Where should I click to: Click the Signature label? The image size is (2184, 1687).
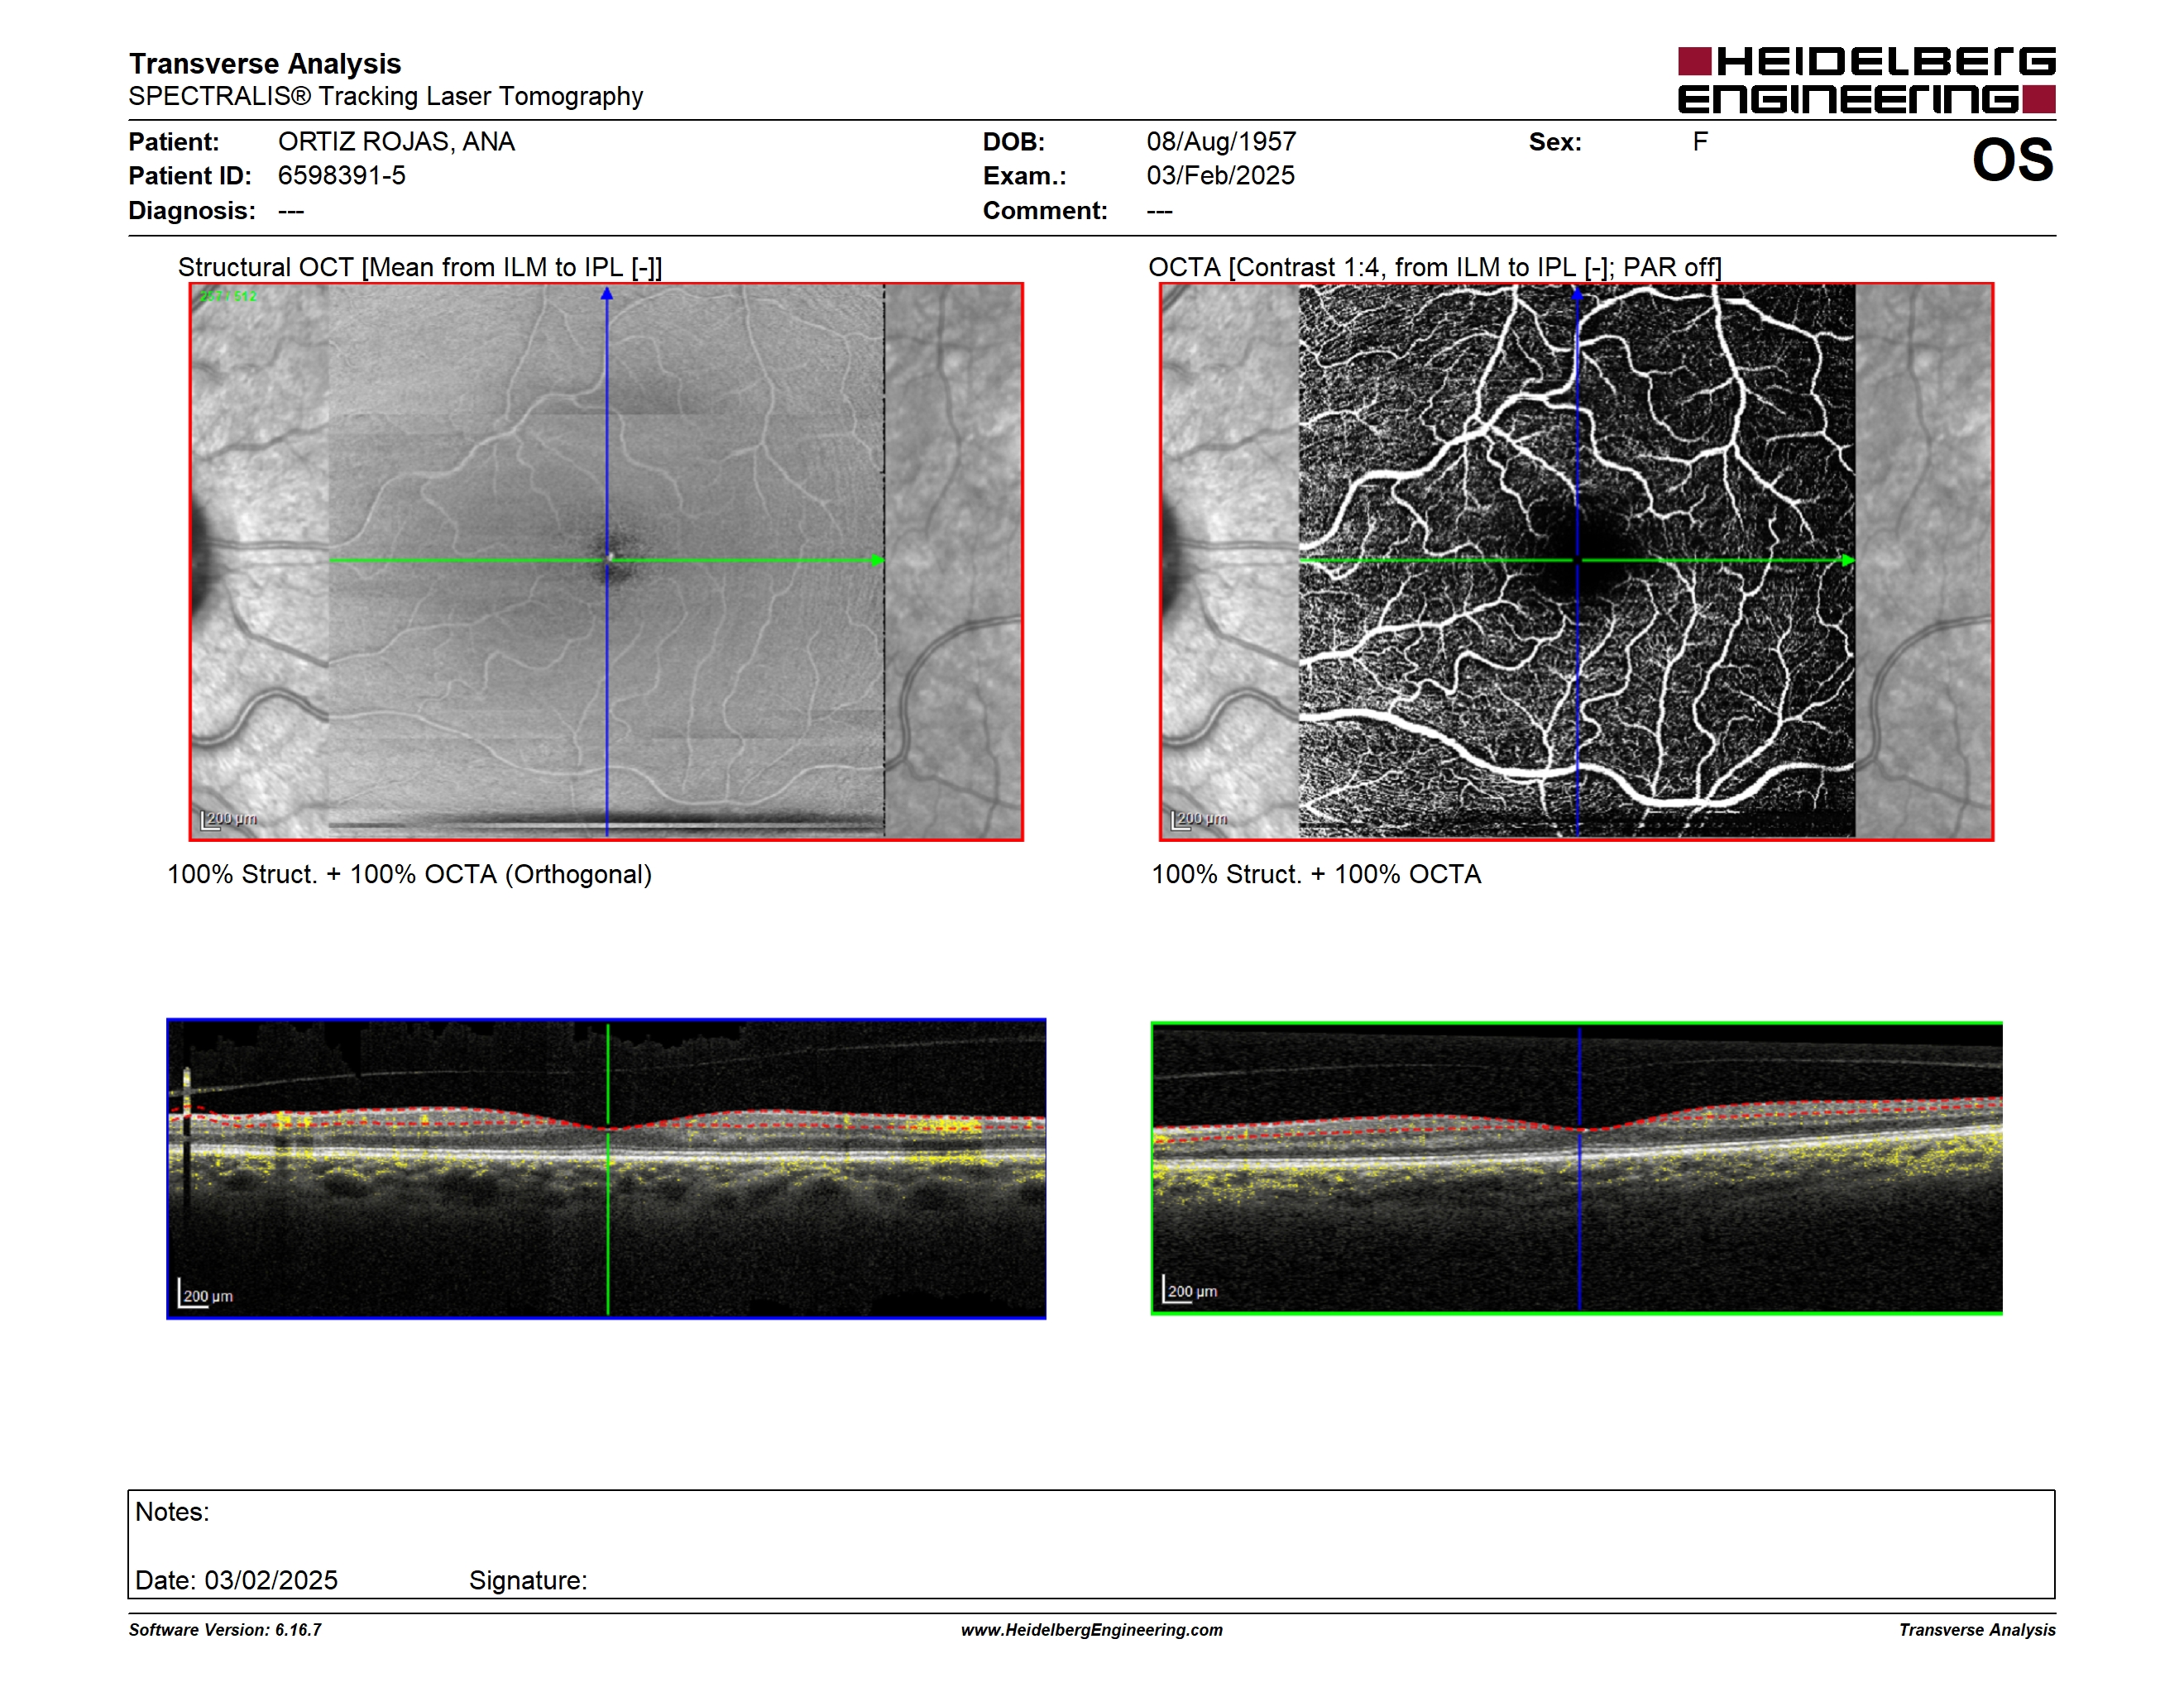click(528, 1580)
